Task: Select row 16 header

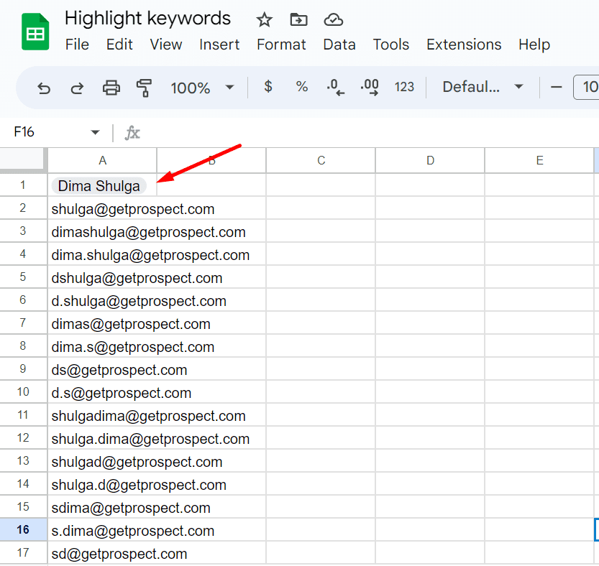Action: pyautogui.click(x=23, y=530)
